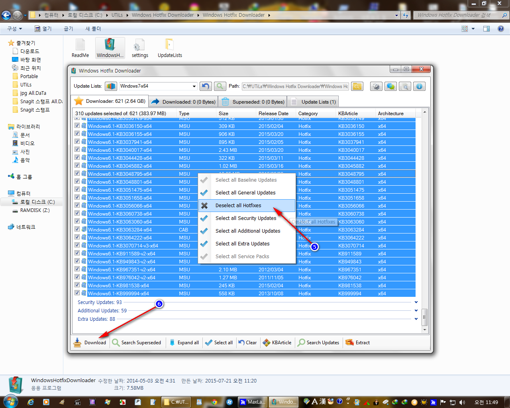Toggle checkbox for Windows6.1-KB3036150-x64

tap(77, 126)
